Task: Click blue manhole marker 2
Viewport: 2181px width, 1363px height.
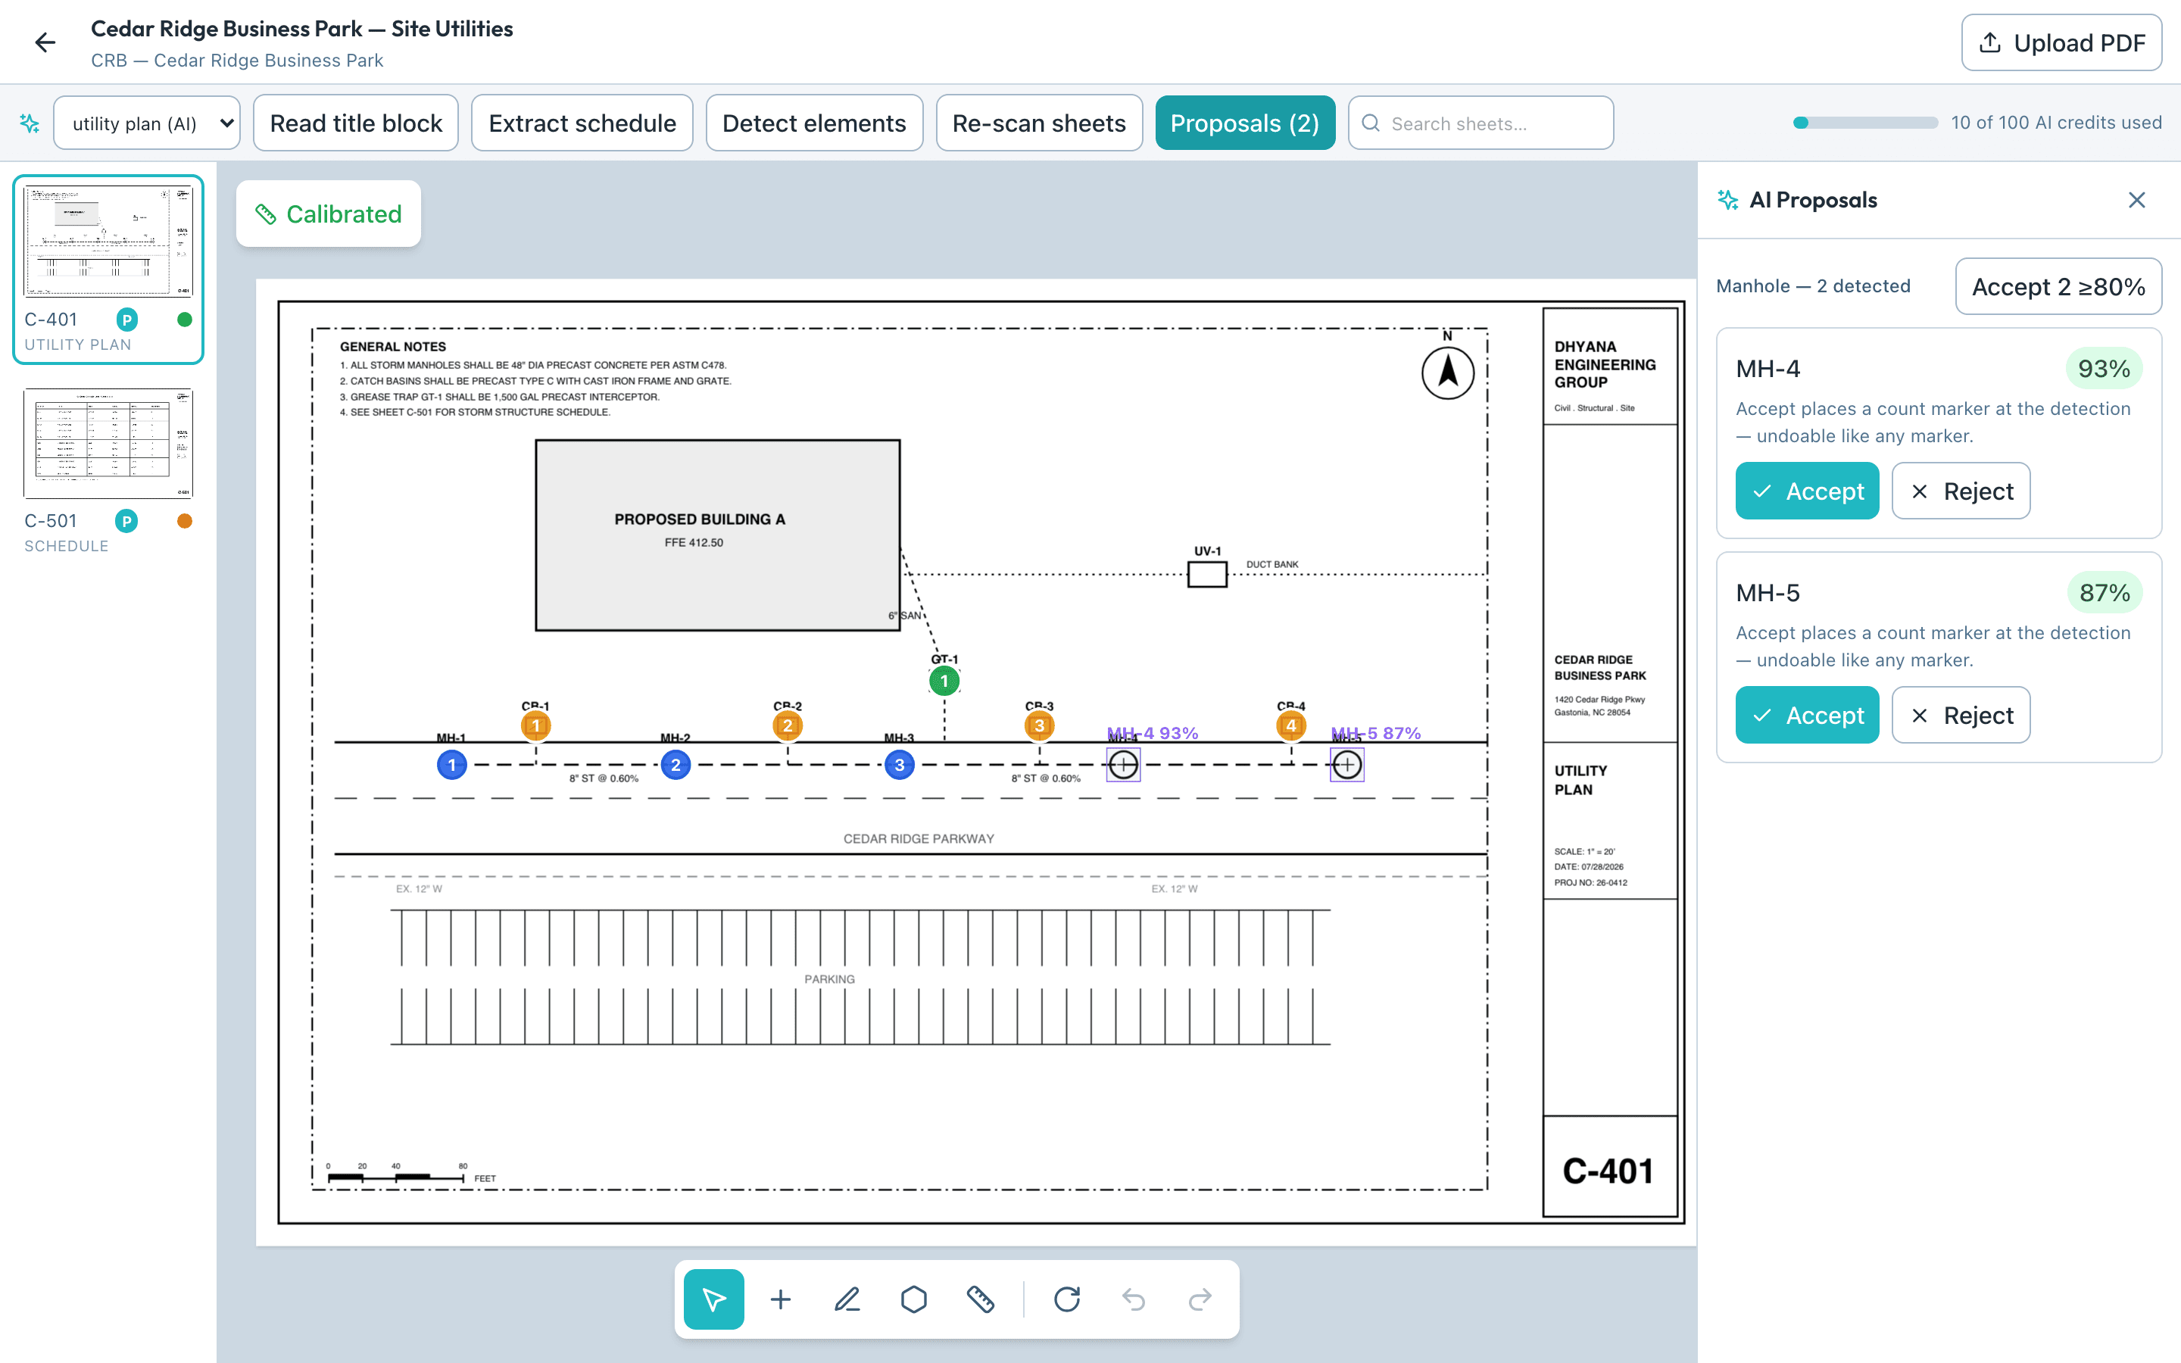Action: coord(676,766)
